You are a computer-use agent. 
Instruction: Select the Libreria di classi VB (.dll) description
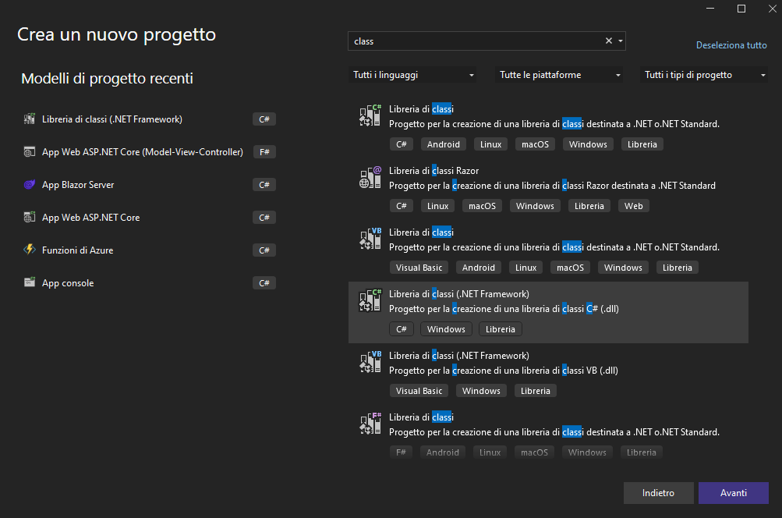pos(503,371)
